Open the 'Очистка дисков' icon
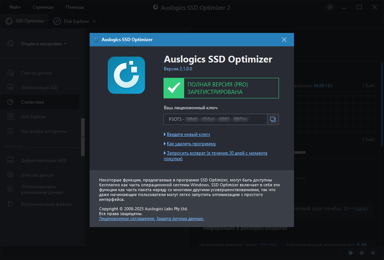This screenshot has height=260, width=384. 10,174
